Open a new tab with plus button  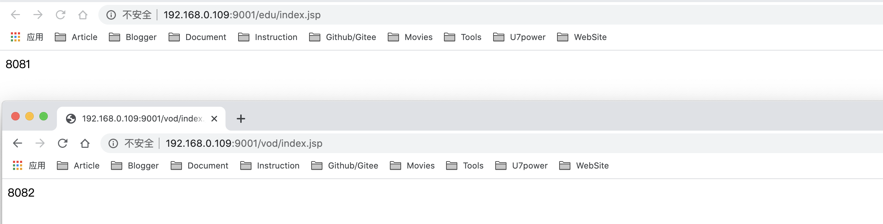[x=241, y=119]
